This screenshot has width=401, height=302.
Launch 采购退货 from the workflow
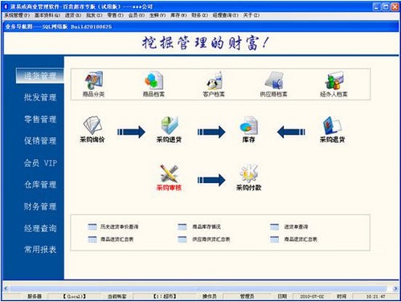point(332,129)
